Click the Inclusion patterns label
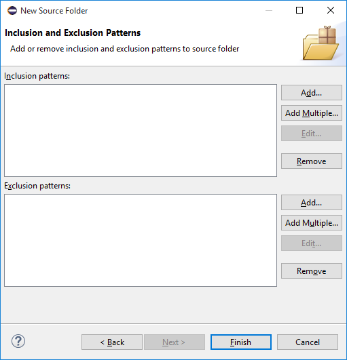Viewport: 347px width, 360px height. point(37,76)
